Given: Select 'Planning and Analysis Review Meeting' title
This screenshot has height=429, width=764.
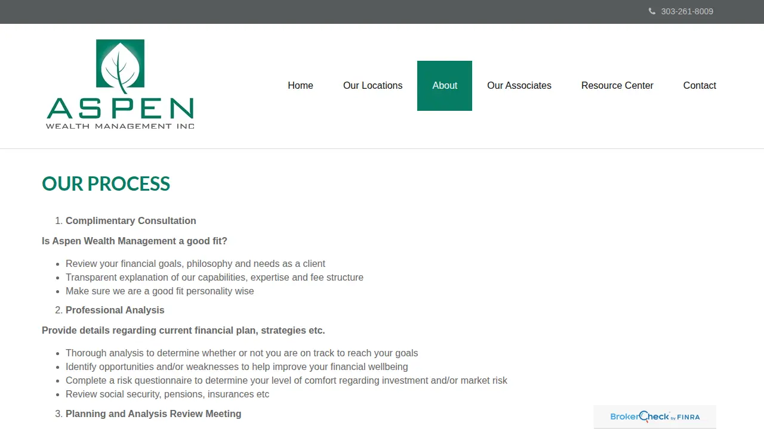Looking at the screenshot, I should 153,414.
